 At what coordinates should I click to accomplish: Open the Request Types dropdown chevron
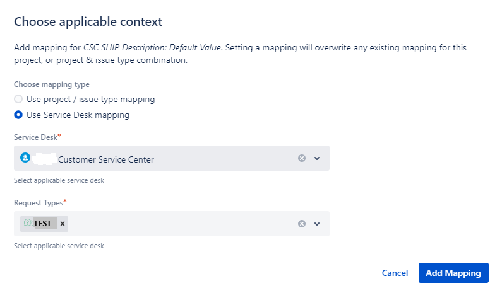317,224
